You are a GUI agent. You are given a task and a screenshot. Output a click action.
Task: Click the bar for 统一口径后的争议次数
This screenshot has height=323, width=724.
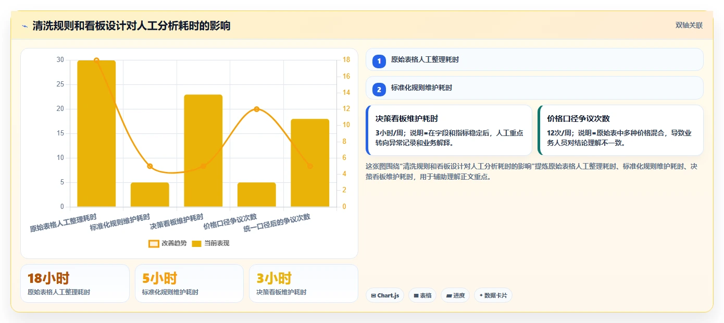pyautogui.click(x=310, y=163)
